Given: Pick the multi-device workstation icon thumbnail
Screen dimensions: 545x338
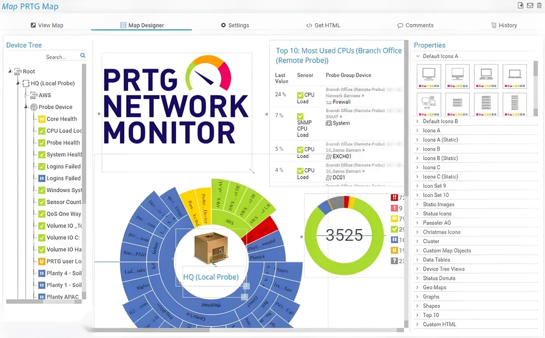Looking at the screenshot, I should tap(429, 104).
